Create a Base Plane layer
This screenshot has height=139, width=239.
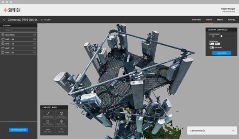tap(61, 122)
